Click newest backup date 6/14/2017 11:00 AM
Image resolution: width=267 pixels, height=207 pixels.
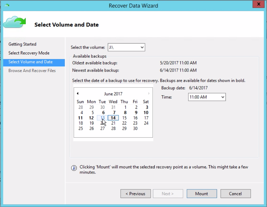[178, 70]
